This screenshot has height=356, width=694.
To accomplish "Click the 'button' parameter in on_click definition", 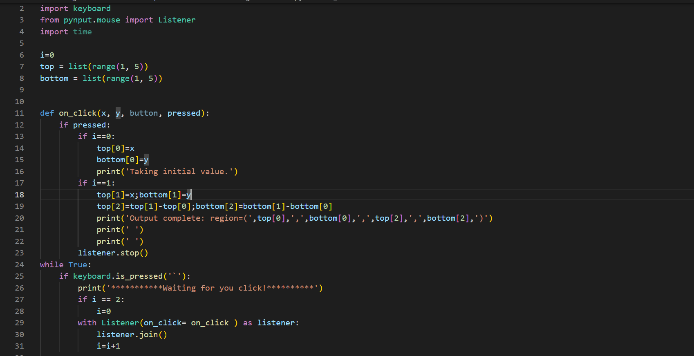I will (x=143, y=113).
